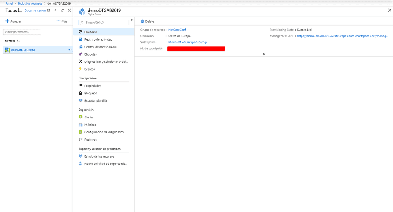Open the NetCoreConf resource group link
The height and width of the screenshot is (212, 393).
[x=177, y=30]
